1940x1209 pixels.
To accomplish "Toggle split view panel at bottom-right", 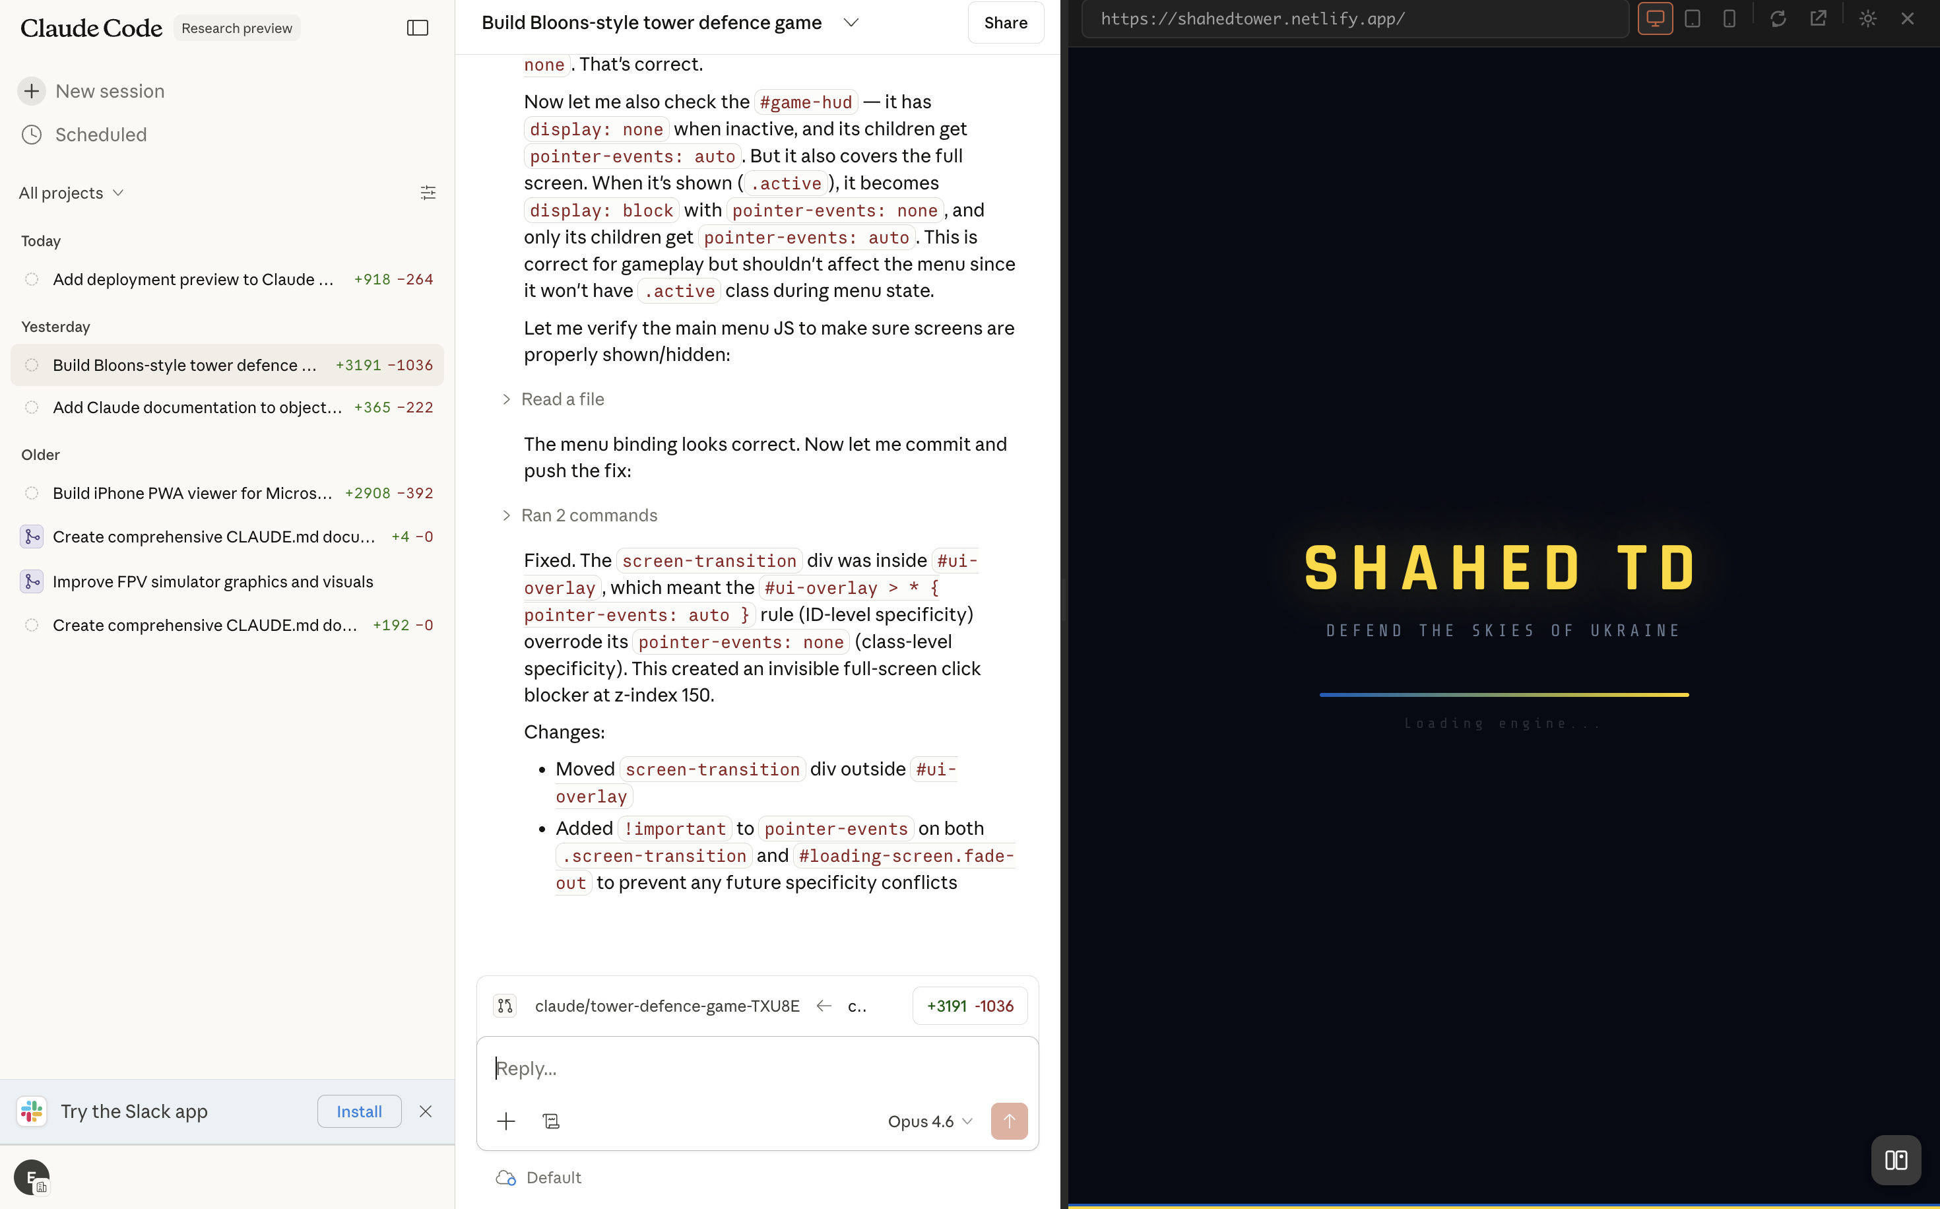I will click(x=1895, y=1160).
